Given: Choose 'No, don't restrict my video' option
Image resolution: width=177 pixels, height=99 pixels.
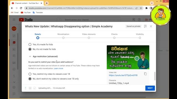Looking at the screenshot, I should point(30,79).
